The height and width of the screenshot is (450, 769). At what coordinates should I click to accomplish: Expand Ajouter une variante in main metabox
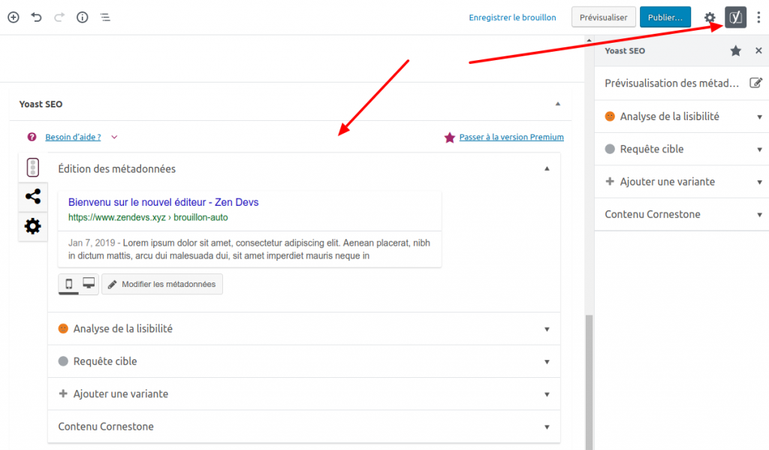(x=304, y=394)
